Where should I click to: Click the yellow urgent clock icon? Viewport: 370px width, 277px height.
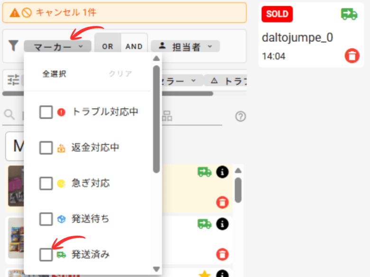(61, 184)
